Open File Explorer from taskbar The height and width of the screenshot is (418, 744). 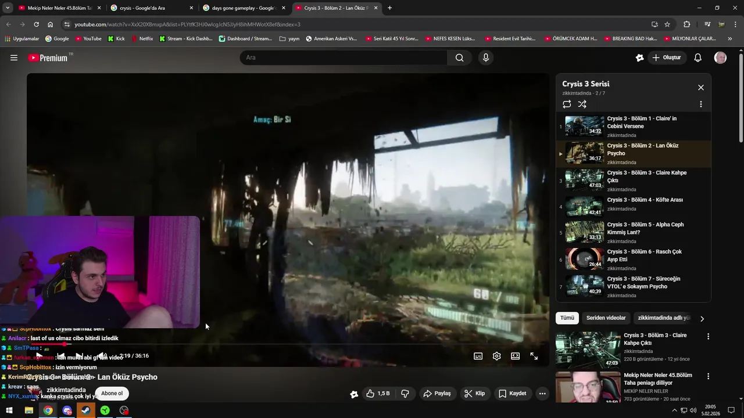pyautogui.click(x=28, y=410)
